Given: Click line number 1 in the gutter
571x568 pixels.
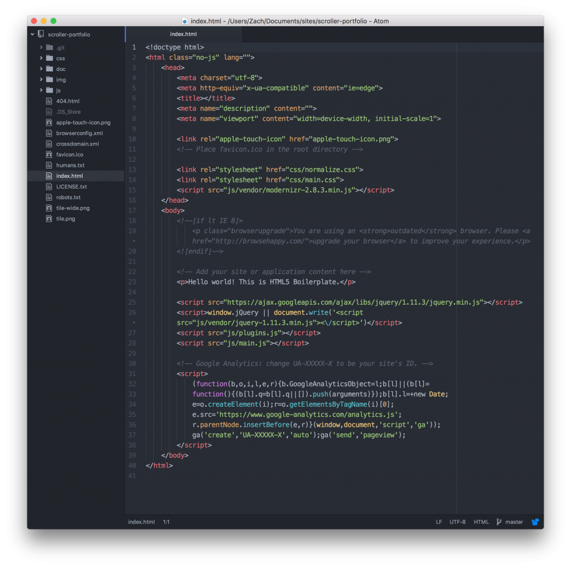Looking at the screenshot, I should coord(134,47).
